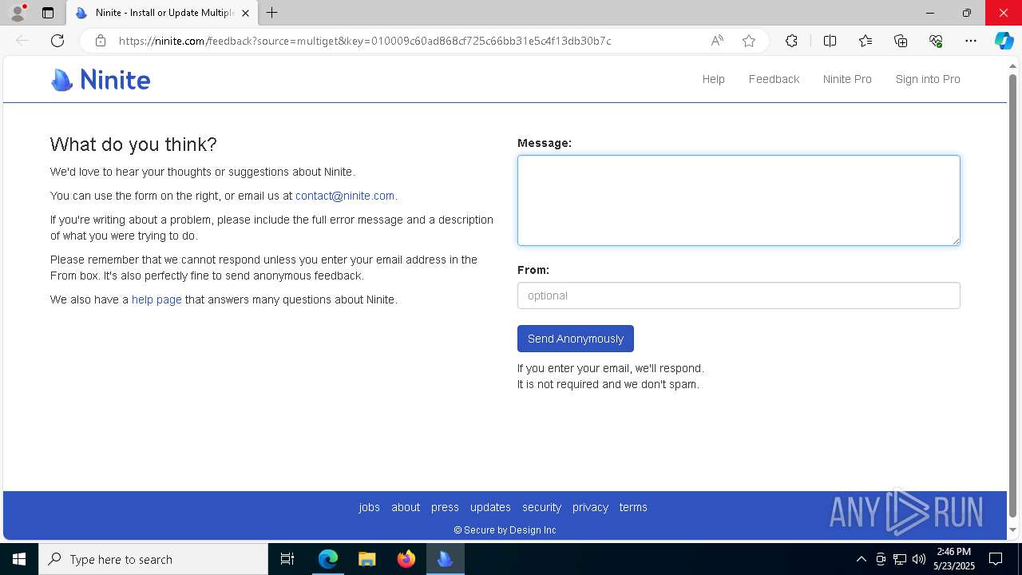Follow the help page link
This screenshot has height=575, width=1022.
[x=156, y=299]
